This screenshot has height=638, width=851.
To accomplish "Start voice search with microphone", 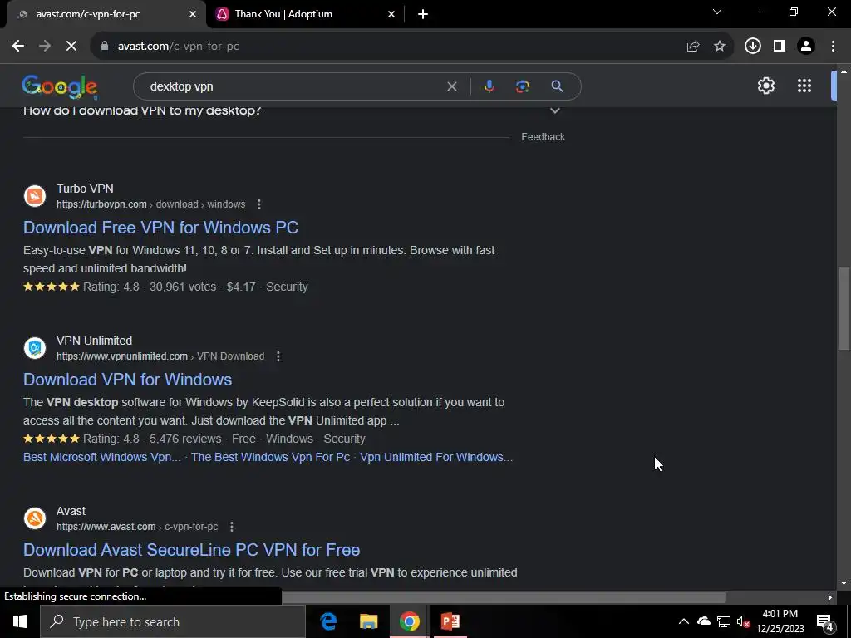I will [489, 86].
